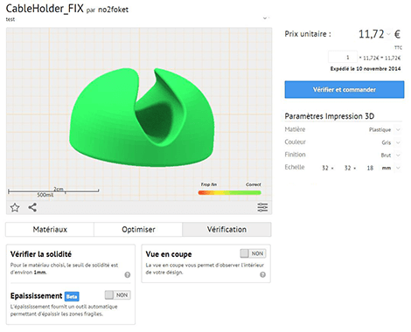Click the Vérifier la solidité heading

pyautogui.click(x=41, y=254)
